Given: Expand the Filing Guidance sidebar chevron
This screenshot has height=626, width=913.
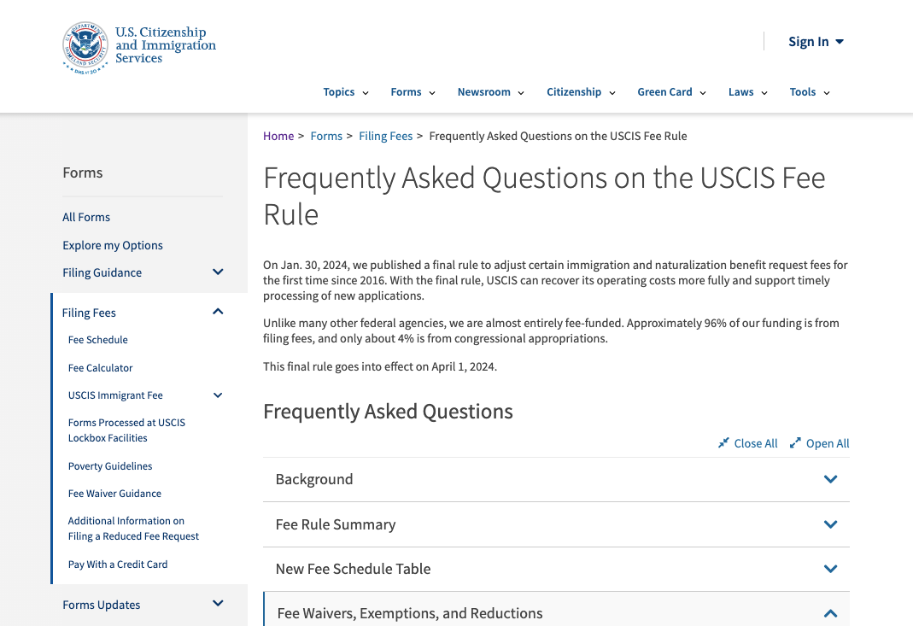Looking at the screenshot, I should pyautogui.click(x=218, y=272).
